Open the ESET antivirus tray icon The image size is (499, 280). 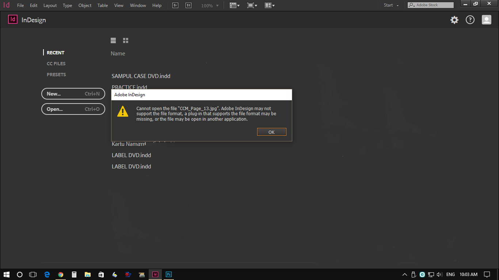point(422,275)
